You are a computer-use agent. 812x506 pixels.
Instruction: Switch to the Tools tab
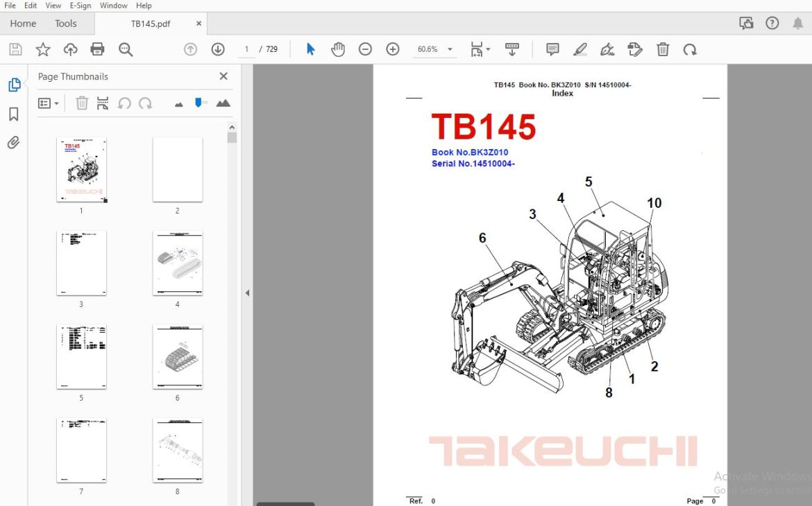[66, 24]
